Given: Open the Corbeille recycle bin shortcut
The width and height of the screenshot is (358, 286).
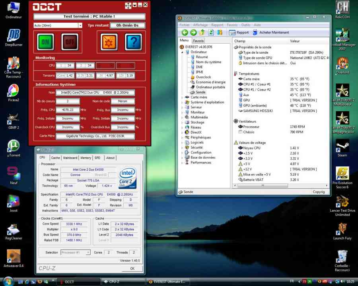Looking at the screenshot, I should point(342,261).
